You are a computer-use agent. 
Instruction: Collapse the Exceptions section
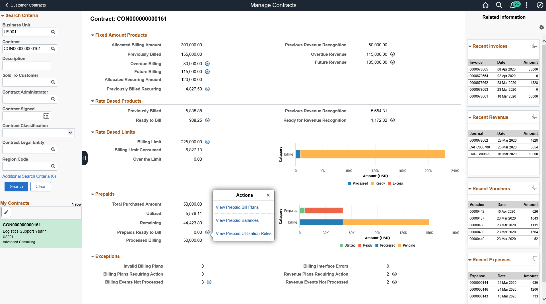click(92, 256)
